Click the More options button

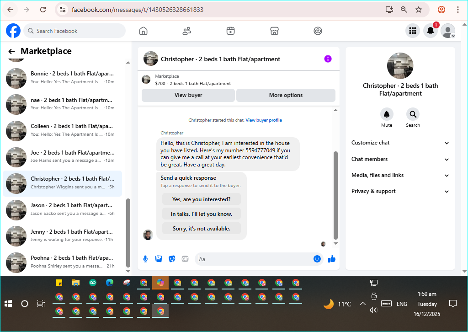coord(286,95)
